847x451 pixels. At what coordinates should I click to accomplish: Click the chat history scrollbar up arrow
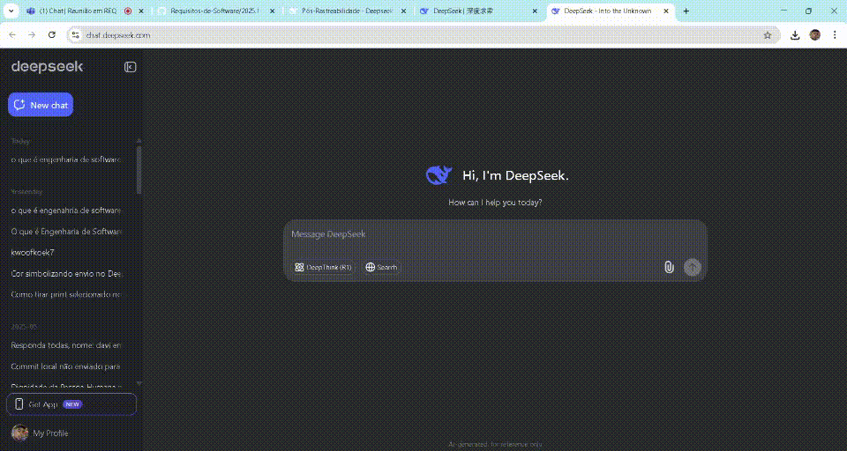(139, 140)
